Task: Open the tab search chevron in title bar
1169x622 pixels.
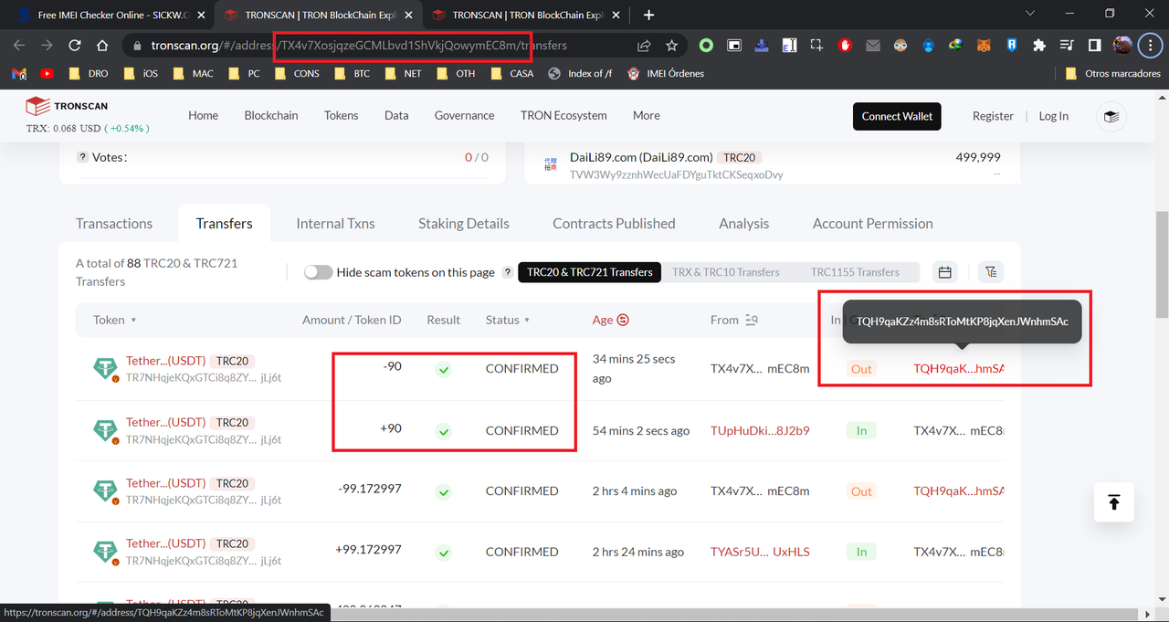Action: tap(1030, 14)
